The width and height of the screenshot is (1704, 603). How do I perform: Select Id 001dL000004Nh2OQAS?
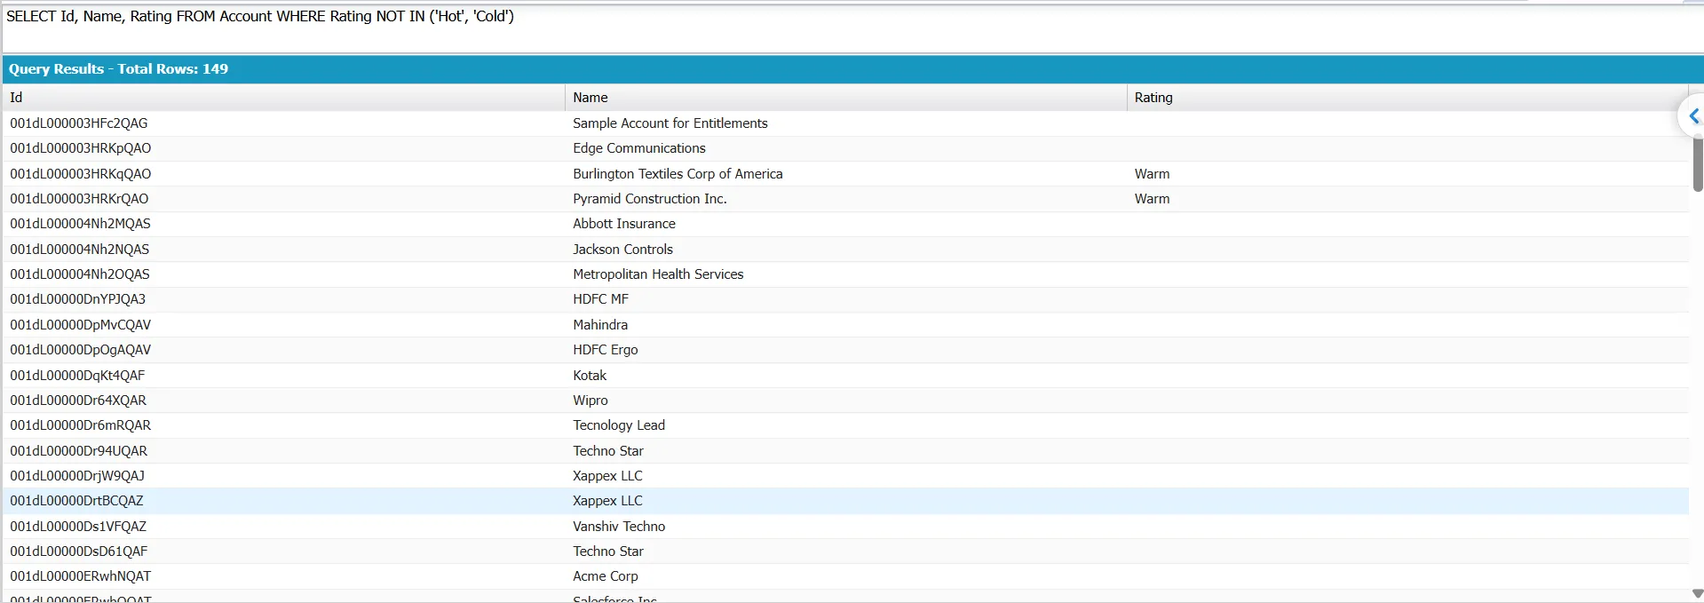[x=80, y=274]
